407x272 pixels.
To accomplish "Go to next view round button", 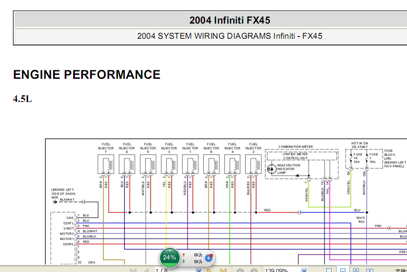I will point(254,271).
